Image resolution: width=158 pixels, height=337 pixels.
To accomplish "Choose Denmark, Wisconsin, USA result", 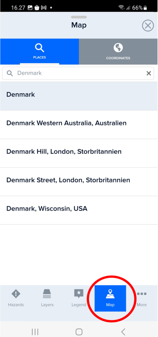I will click(x=79, y=210).
